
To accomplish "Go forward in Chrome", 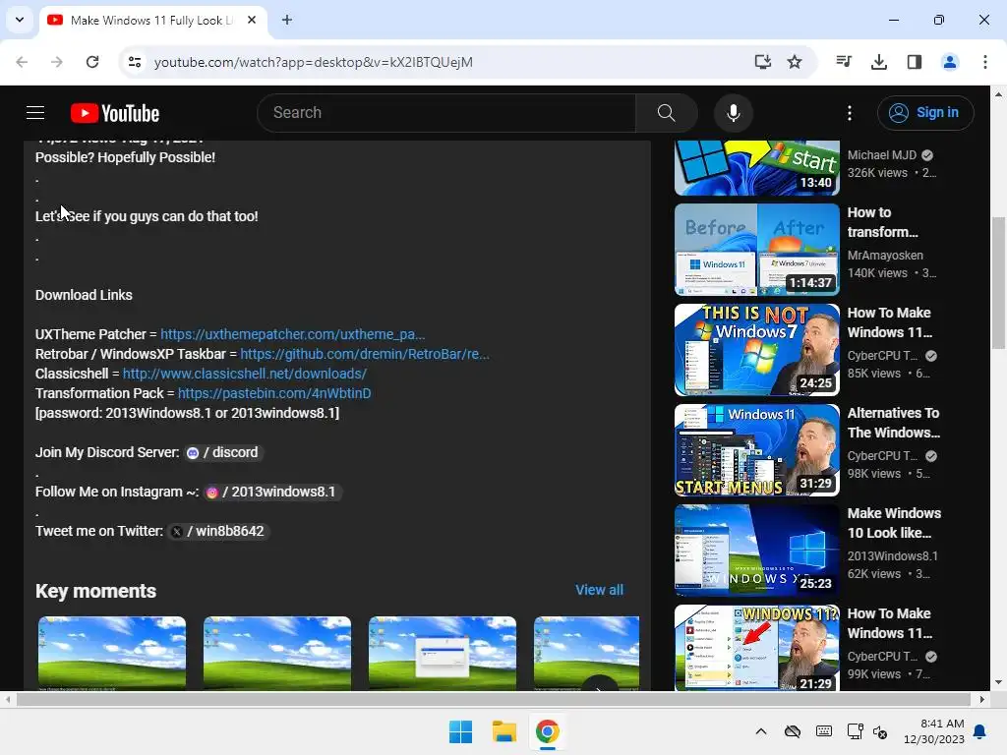I will [57, 62].
